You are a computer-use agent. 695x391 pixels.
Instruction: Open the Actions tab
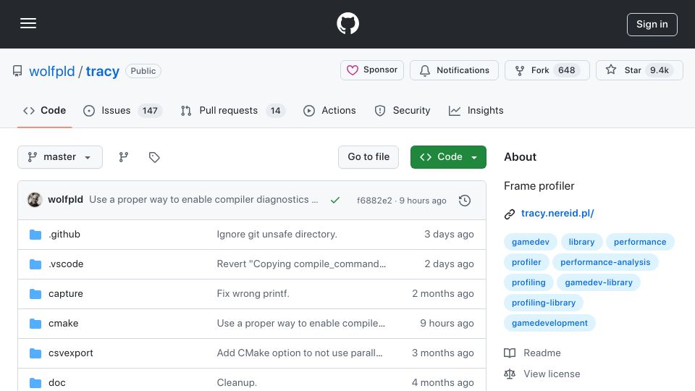(x=329, y=110)
